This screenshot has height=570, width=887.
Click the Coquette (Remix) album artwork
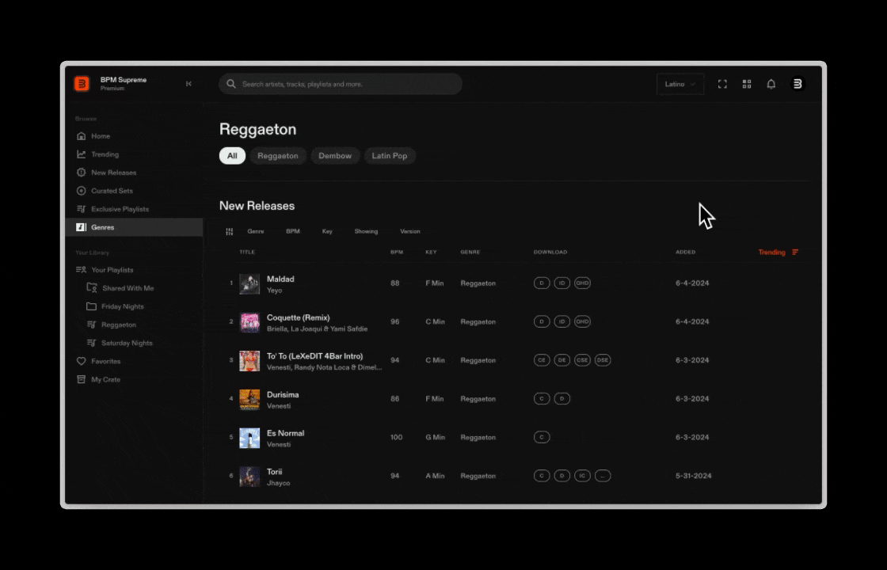tap(249, 322)
